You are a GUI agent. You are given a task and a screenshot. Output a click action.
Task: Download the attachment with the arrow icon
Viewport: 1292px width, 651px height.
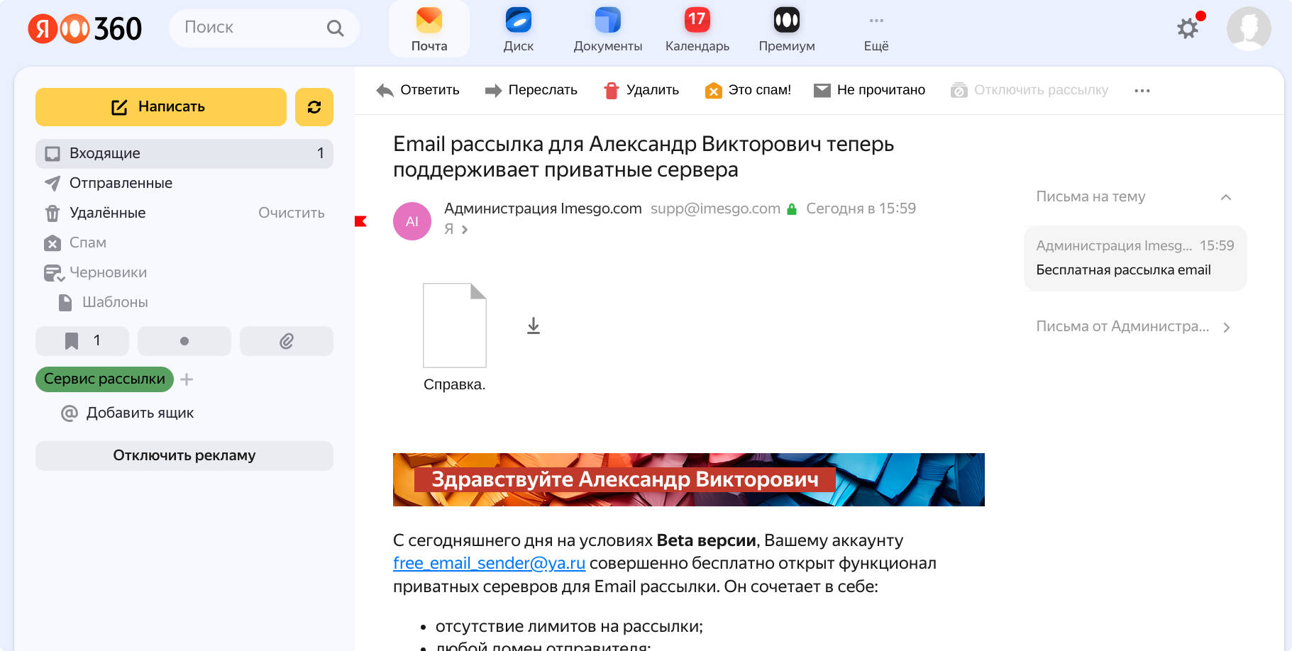pos(534,325)
